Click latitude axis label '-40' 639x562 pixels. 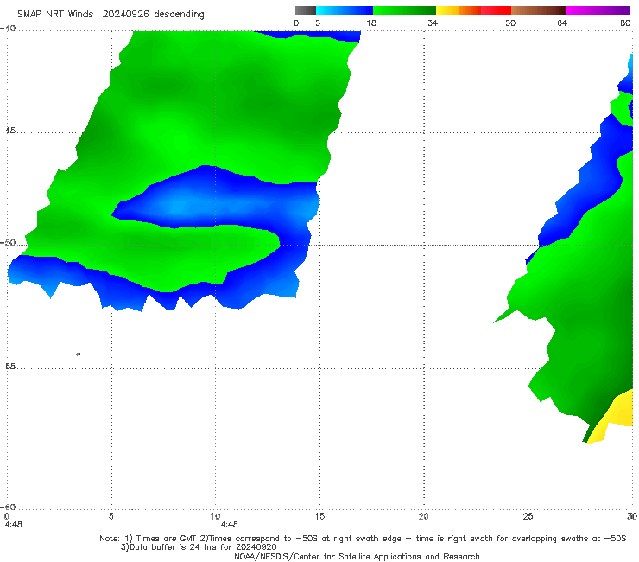[x=8, y=29]
